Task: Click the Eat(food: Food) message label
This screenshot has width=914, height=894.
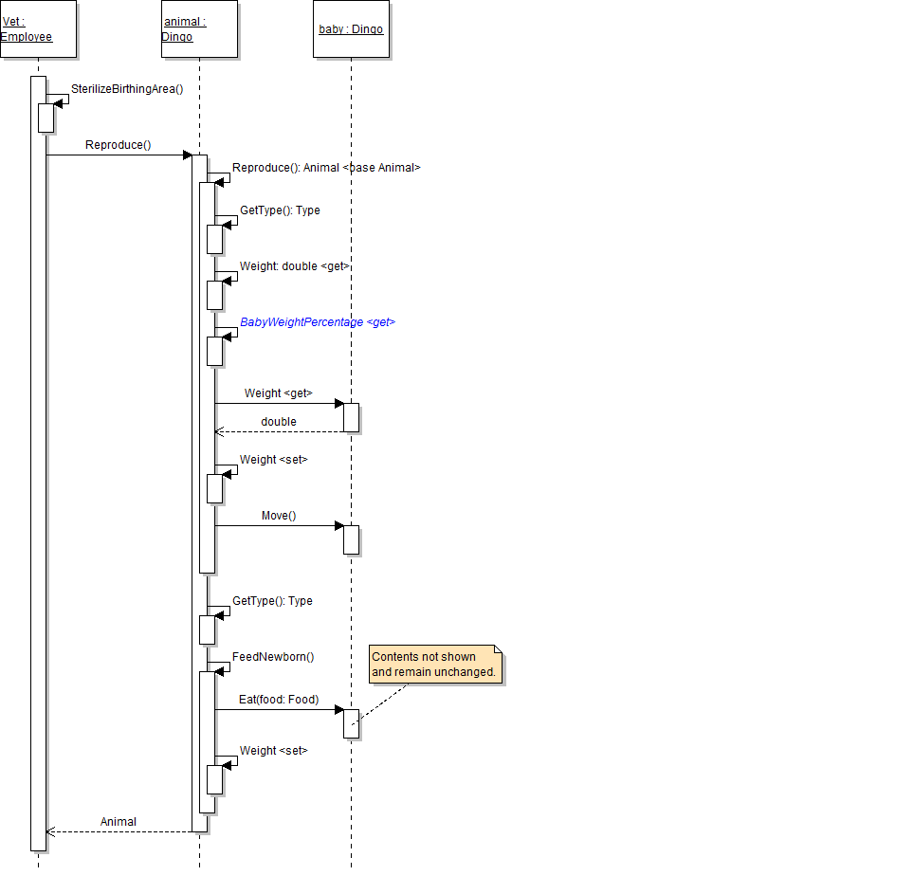Action: point(279,700)
